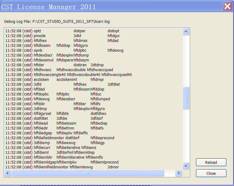Viewport: 234px width, 186px height.
Task: Click the log entry '3dtdmp'
Action: [x=97, y=65]
